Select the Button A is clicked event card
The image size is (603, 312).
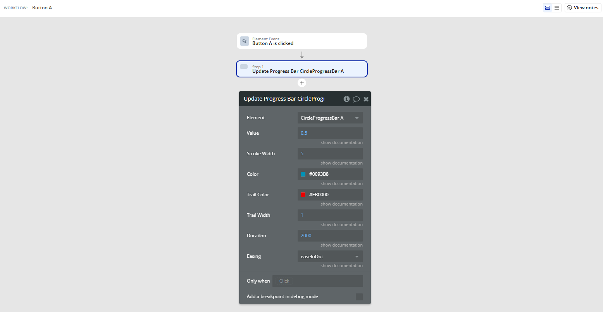tap(302, 41)
